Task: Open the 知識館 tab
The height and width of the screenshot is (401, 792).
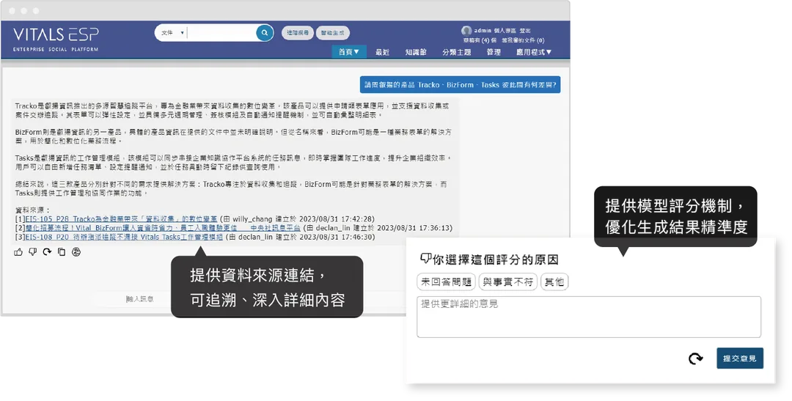Action: (416, 52)
